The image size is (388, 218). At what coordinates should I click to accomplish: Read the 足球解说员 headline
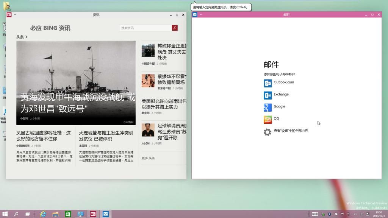tap(172, 131)
